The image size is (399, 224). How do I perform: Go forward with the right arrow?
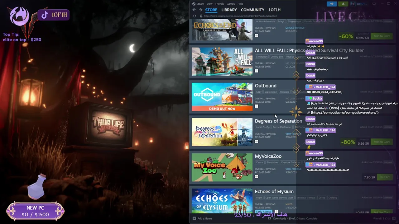200,10
